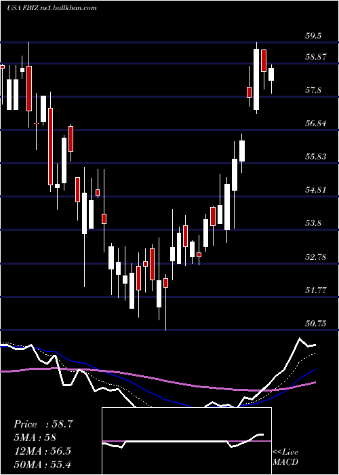Click the last white candlestick on the right

click(271, 74)
